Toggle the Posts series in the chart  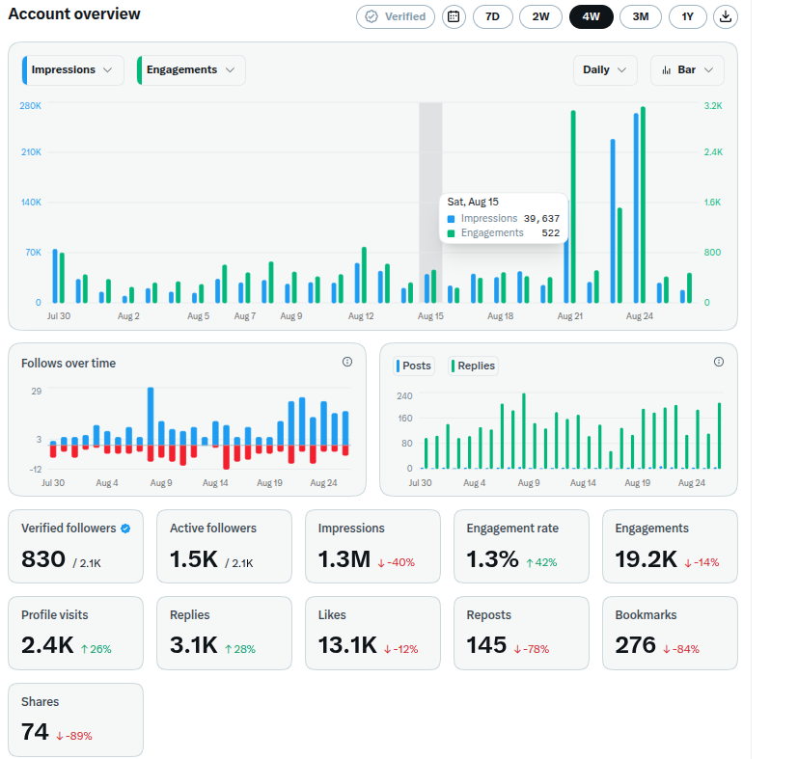(414, 366)
